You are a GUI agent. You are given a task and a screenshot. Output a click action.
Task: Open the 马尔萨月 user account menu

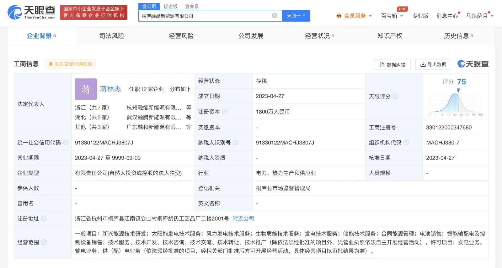479,16
